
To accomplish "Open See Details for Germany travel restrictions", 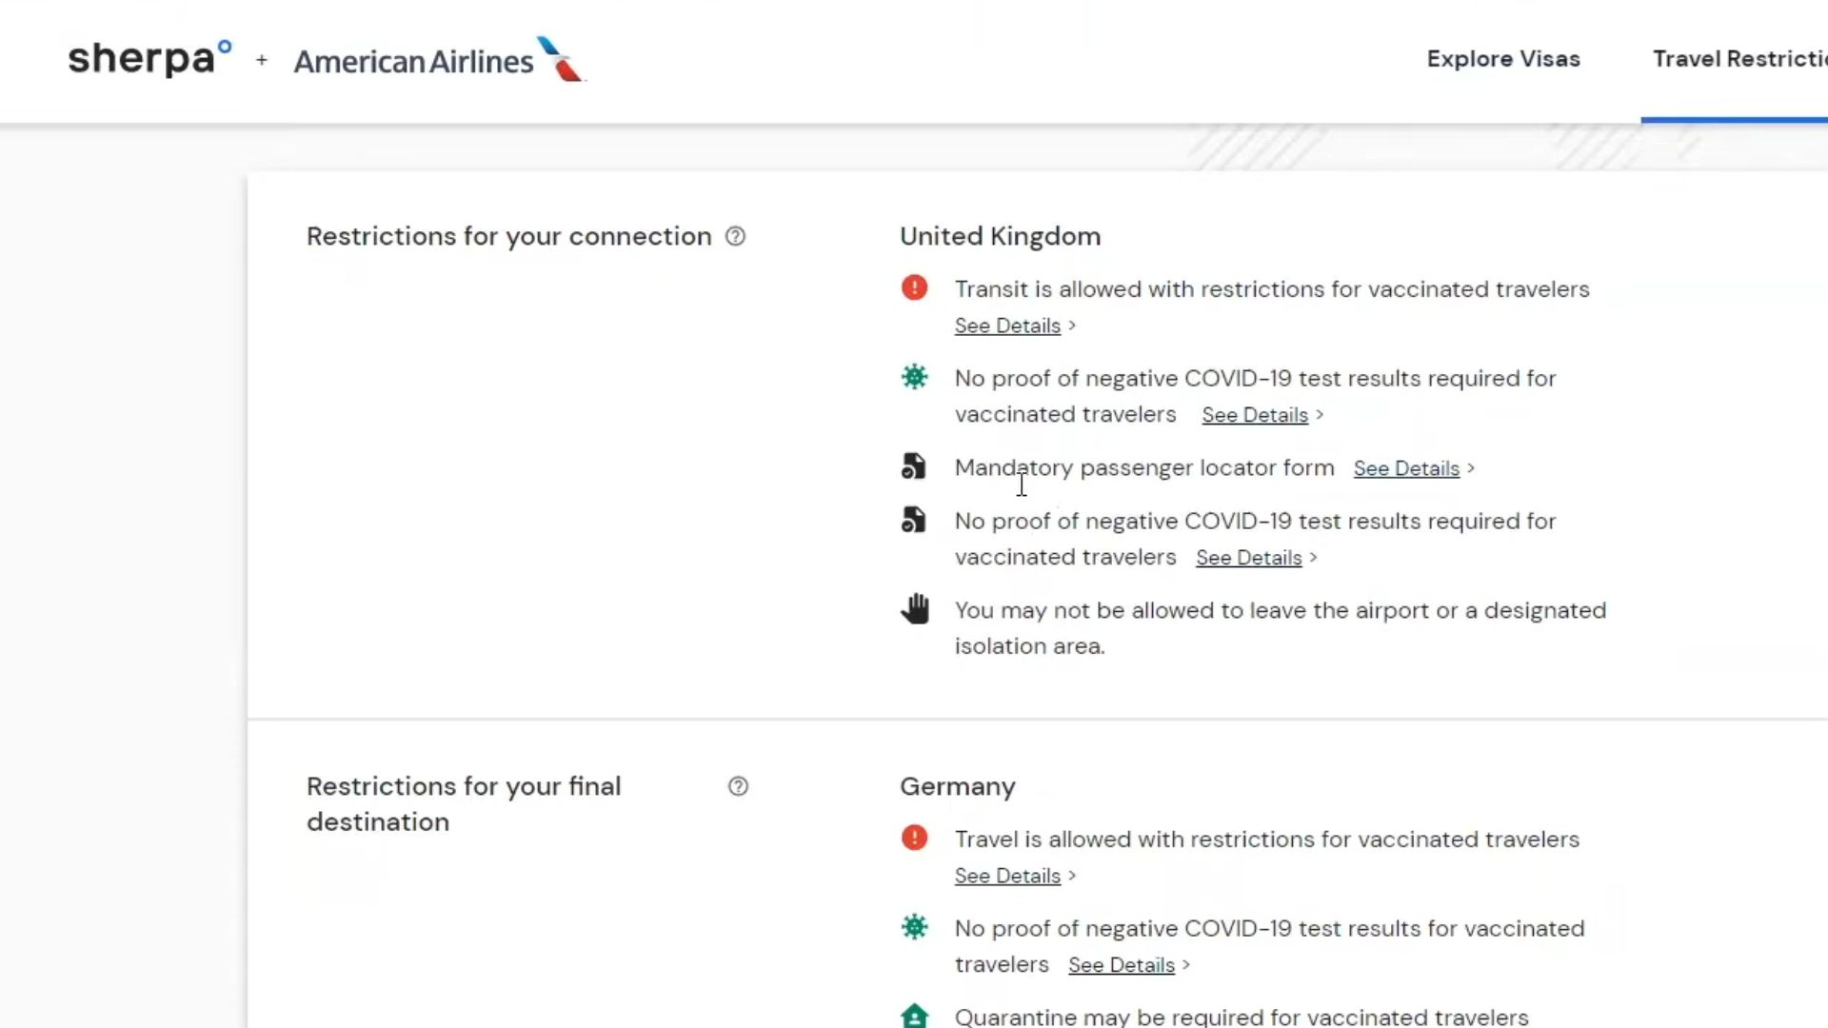I will [x=1007, y=876].
